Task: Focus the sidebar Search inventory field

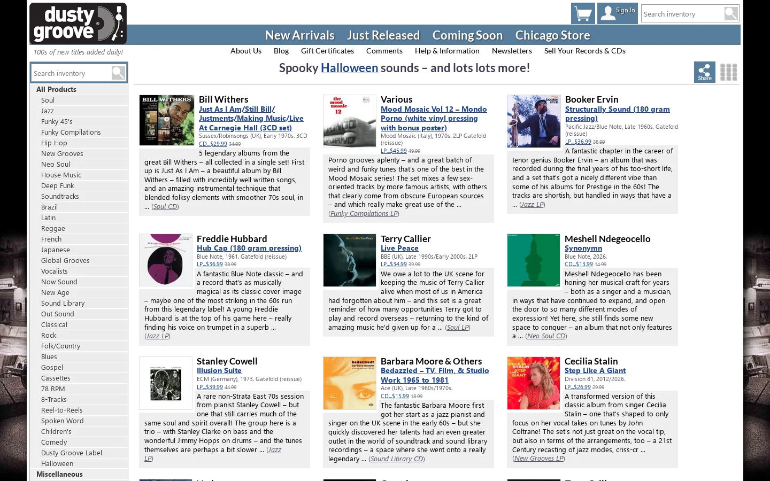Action: 71,73
